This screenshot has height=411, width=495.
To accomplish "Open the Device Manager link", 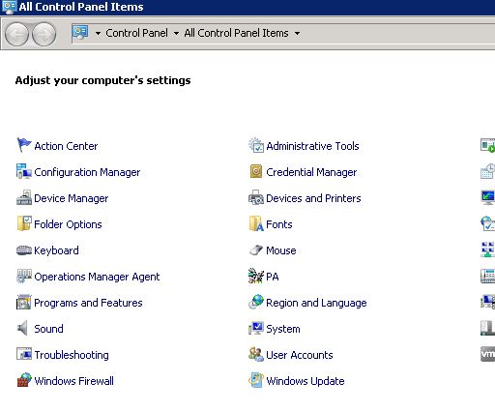I will tap(72, 198).
